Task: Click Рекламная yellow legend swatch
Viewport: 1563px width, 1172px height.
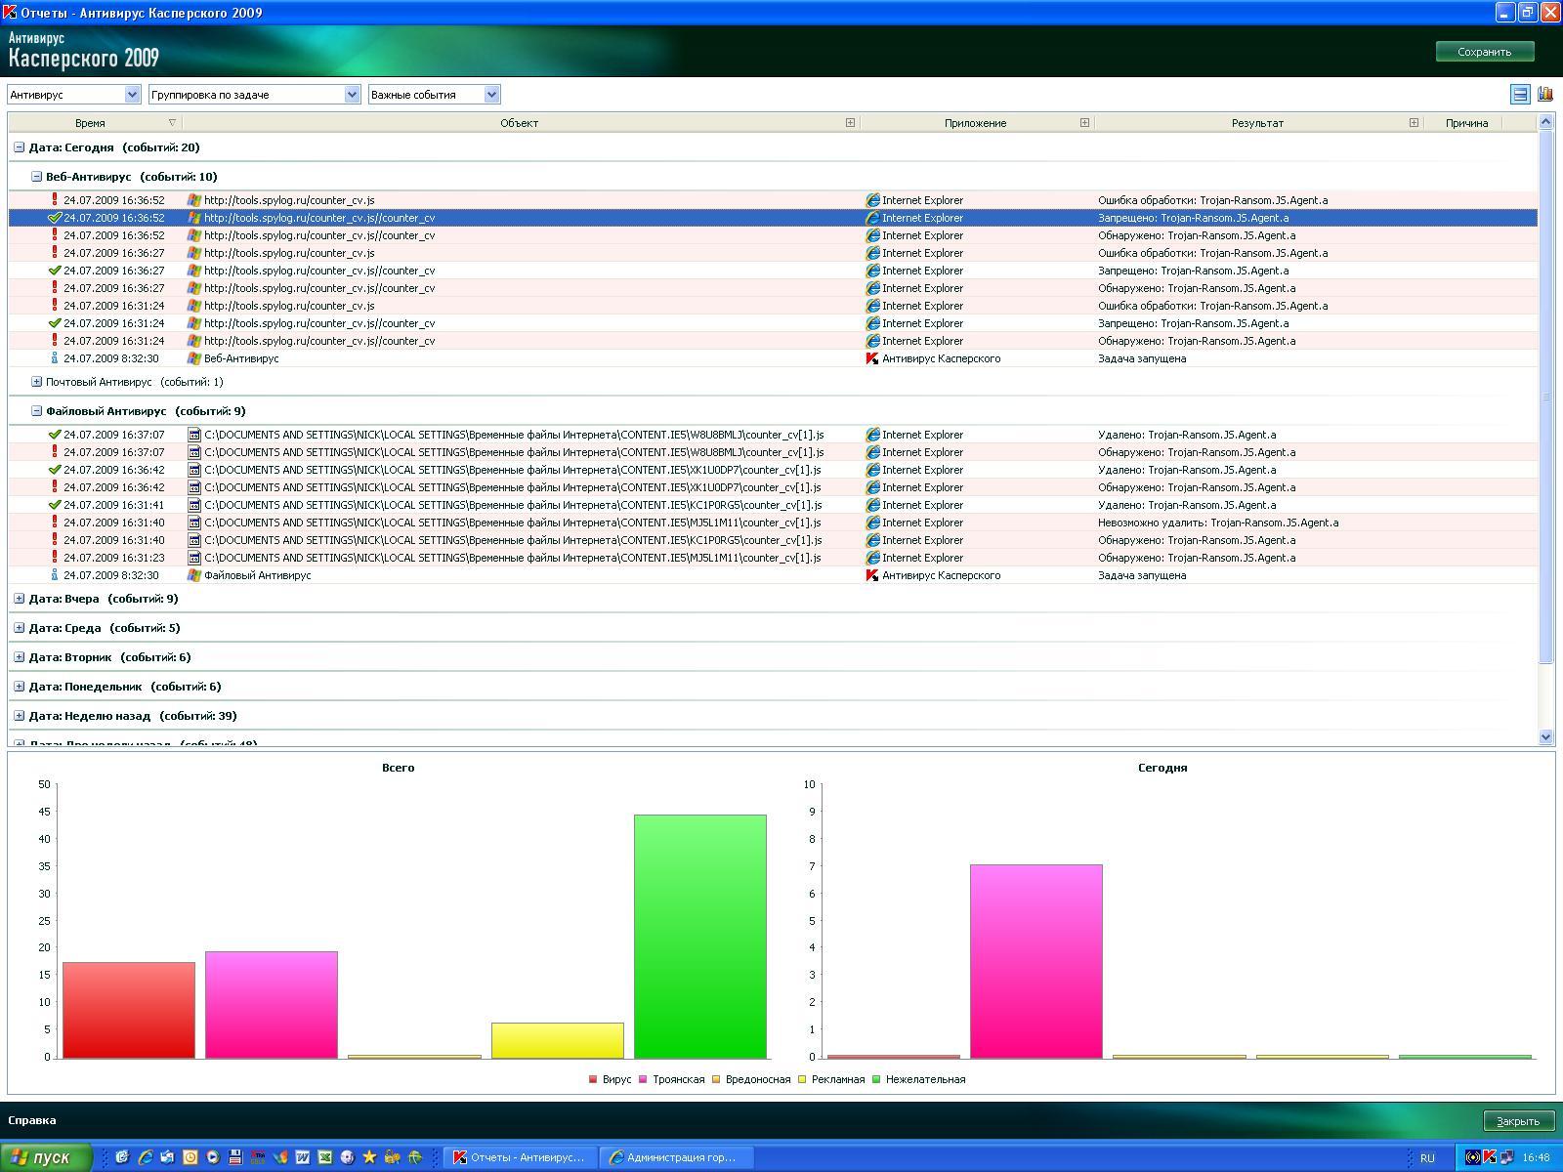Action: click(803, 1079)
